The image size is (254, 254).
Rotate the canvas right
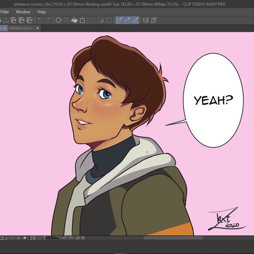pos(71,238)
